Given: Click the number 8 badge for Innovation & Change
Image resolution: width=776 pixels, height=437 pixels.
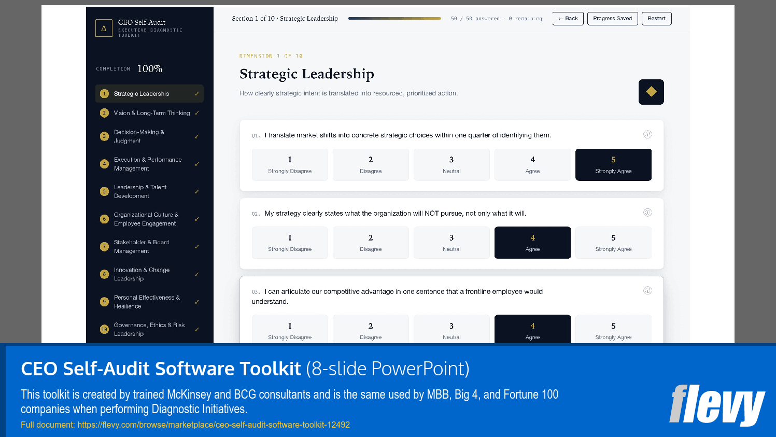Looking at the screenshot, I should [104, 274].
